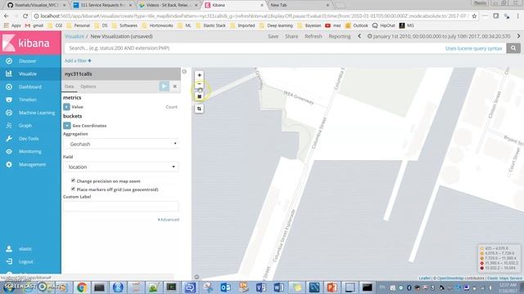Click the time range forward arrow

[518, 36]
